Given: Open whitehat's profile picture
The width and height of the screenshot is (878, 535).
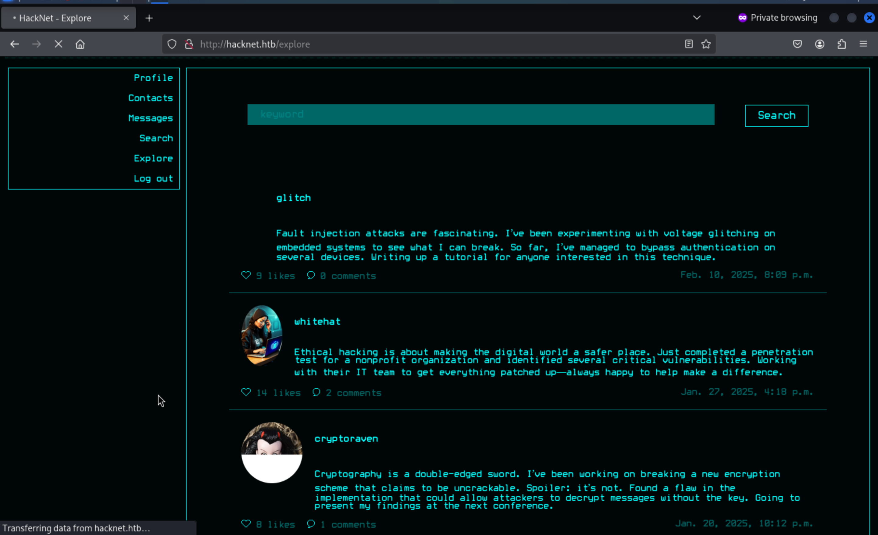Looking at the screenshot, I should [262, 335].
